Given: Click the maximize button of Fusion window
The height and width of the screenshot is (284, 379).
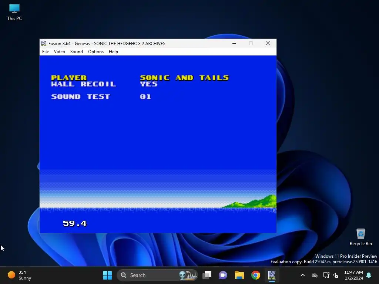Looking at the screenshot, I should tap(251, 44).
